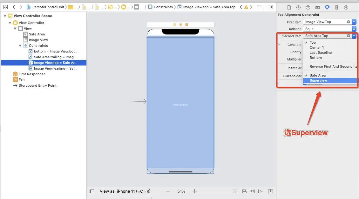Choose Safe Area menu item
359x199 pixels.
coord(318,75)
